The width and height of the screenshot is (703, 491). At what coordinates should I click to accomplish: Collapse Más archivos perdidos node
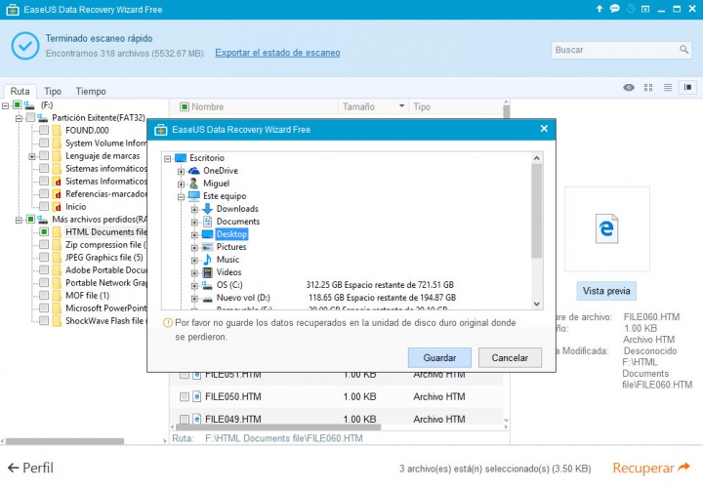point(19,221)
